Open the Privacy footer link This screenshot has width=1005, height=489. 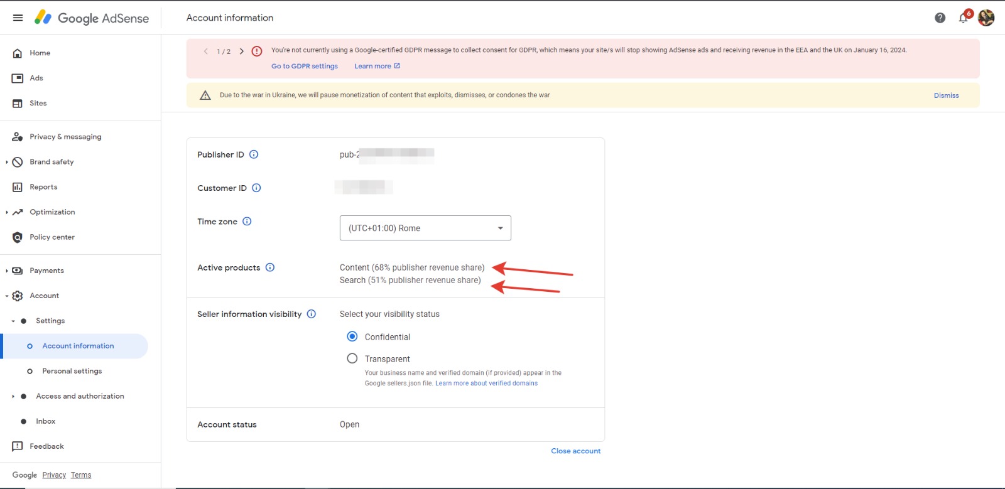coord(54,475)
